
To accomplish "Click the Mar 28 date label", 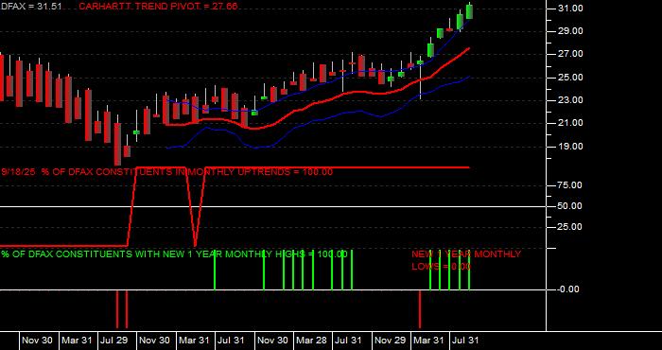I will coord(311,341).
